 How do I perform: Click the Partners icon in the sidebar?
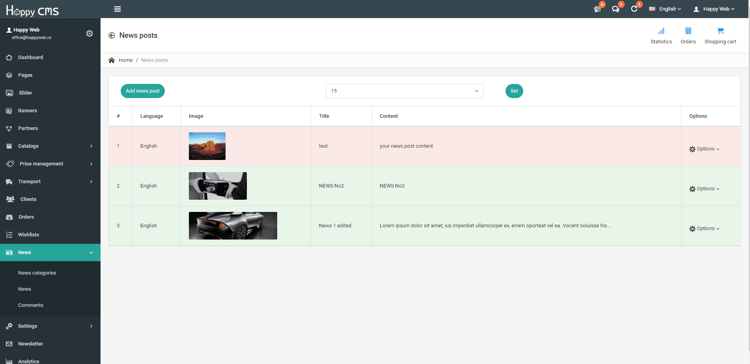tap(9, 128)
